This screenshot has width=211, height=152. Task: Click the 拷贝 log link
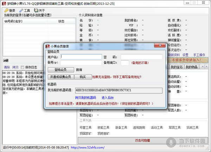[15, 67]
